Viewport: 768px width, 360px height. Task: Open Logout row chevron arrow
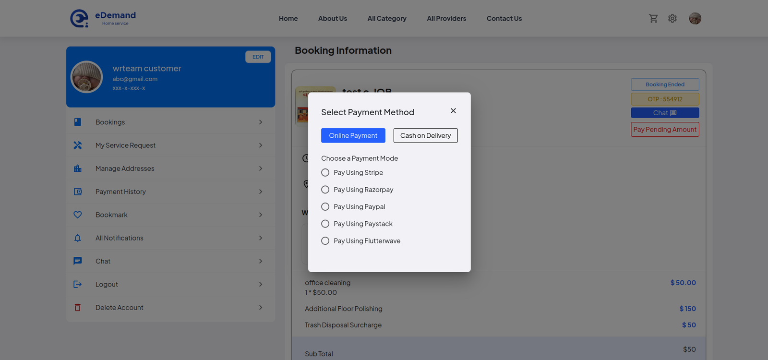pyautogui.click(x=261, y=285)
